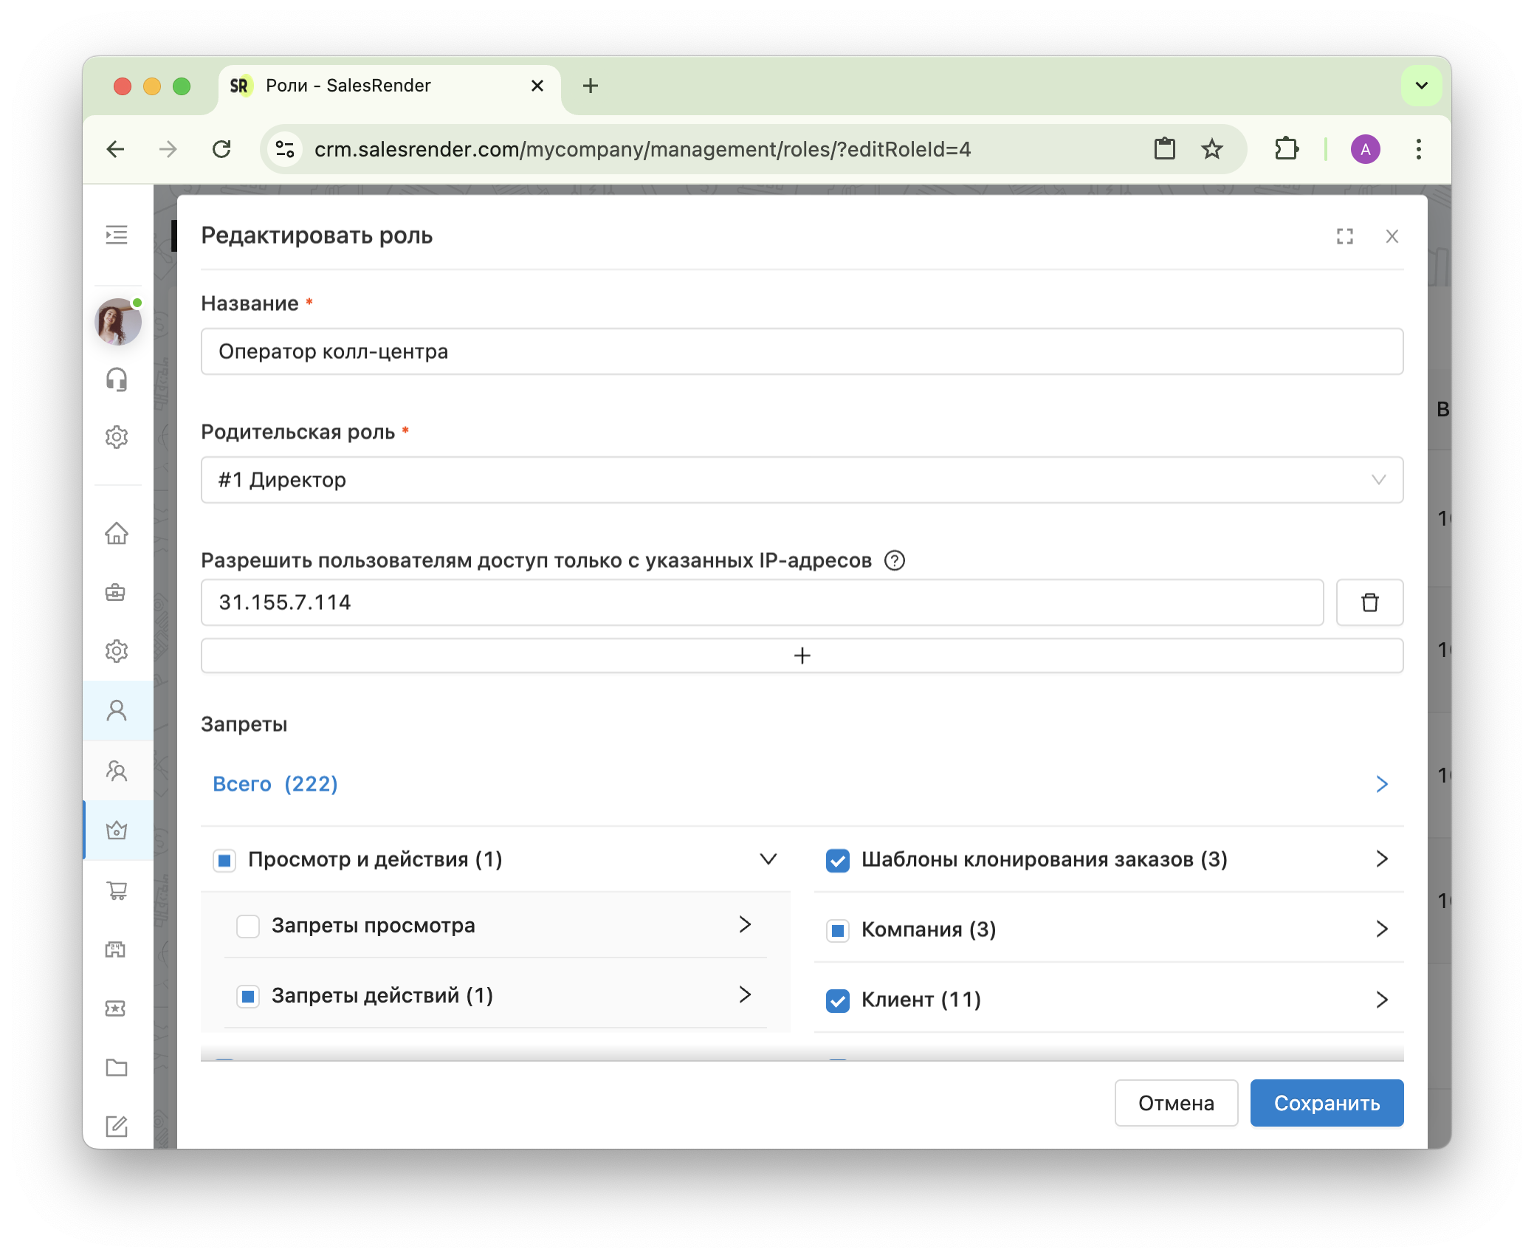Image resolution: width=1534 pixels, height=1258 pixels.
Task: Open the tab search dropdown arrow
Action: pyautogui.click(x=1422, y=86)
